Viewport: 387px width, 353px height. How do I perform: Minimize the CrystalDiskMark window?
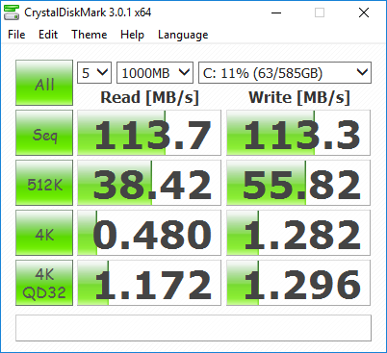[x=276, y=13]
